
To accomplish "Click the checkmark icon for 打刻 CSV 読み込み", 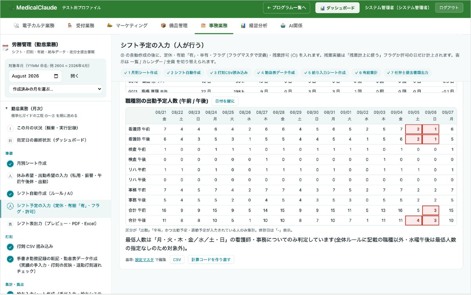I will pyautogui.click(x=10, y=247).
